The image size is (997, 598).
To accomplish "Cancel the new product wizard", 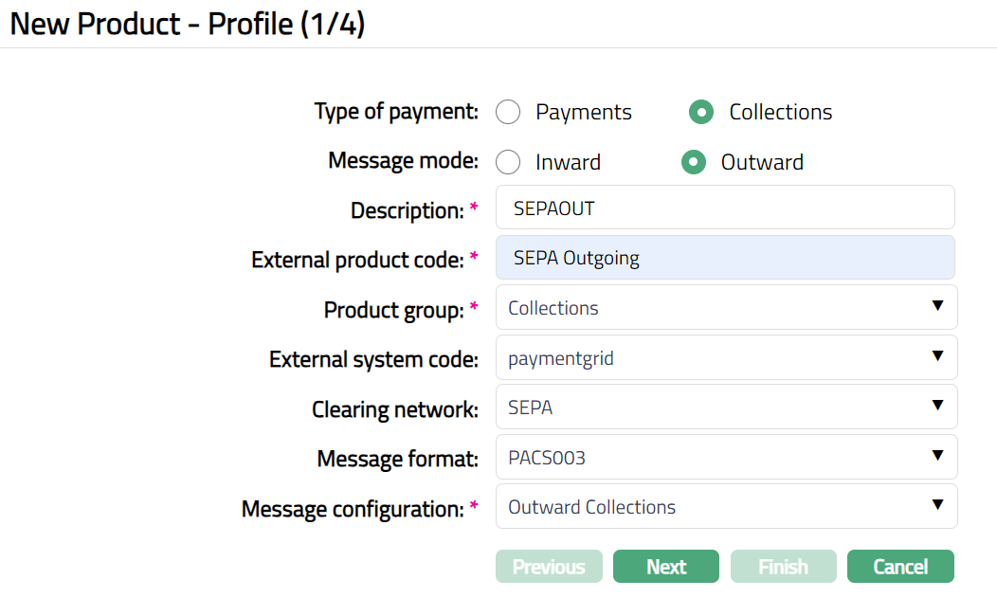I will pyautogui.click(x=899, y=567).
